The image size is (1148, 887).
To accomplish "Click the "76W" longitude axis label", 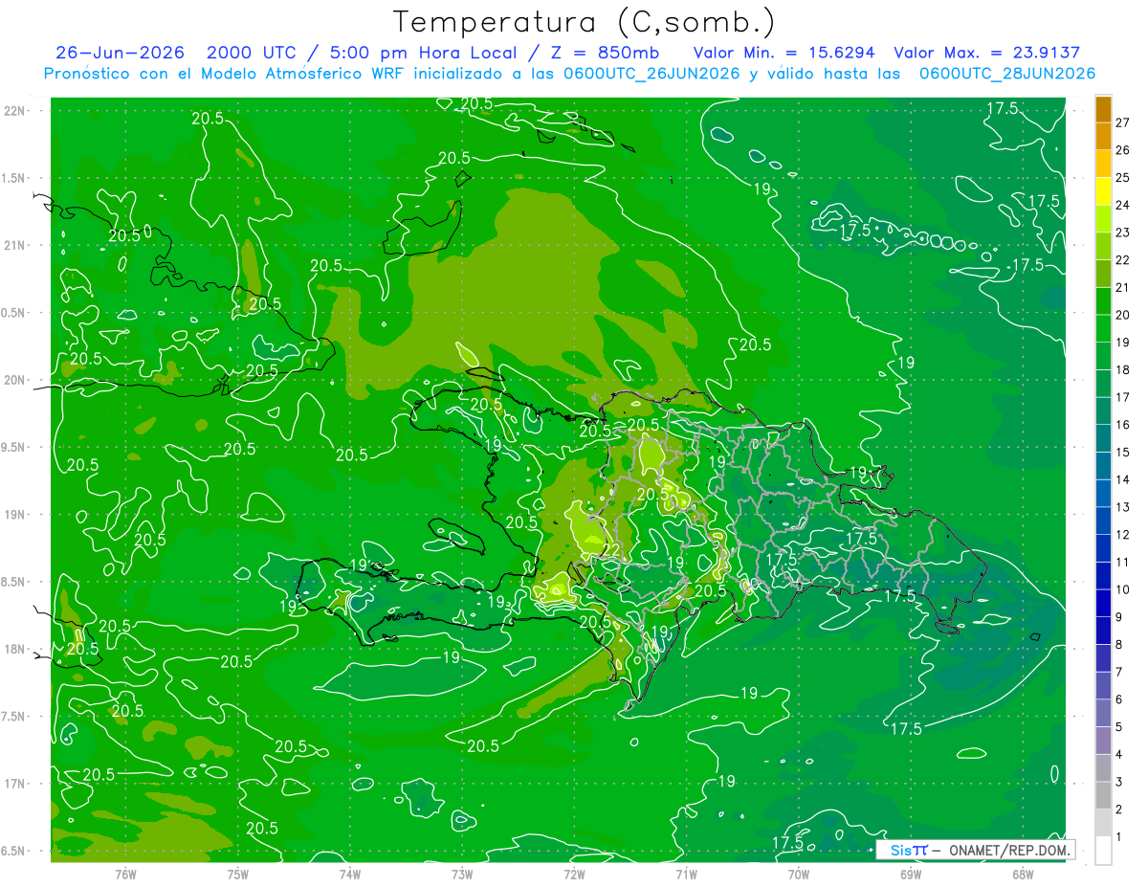I will click(125, 875).
